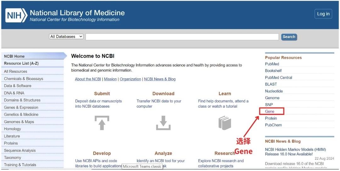
Task: Open the NCBI News & Blog link
Action: [160, 79]
